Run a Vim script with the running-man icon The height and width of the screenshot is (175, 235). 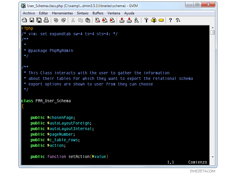pos(137,20)
